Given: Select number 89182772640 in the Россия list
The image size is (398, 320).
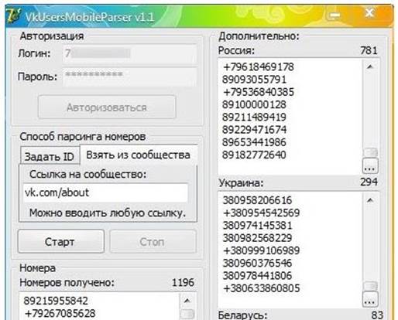Looking at the screenshot, I should coord(254,155).
